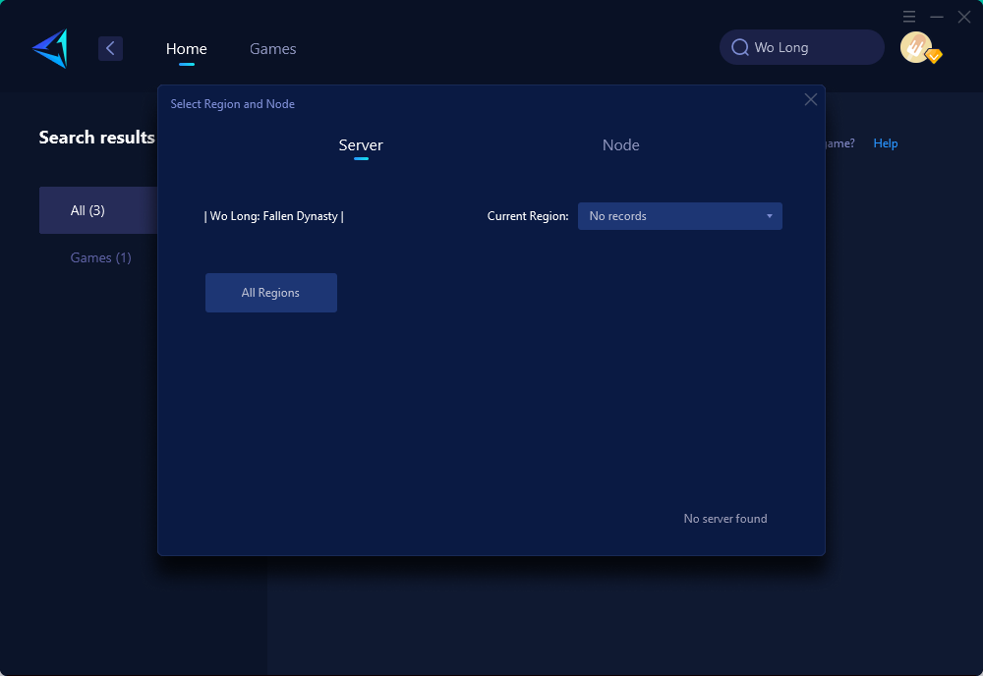Viewport: 983px width, 676px height.
Task: Click the No server found message
Action: [725, 519]
